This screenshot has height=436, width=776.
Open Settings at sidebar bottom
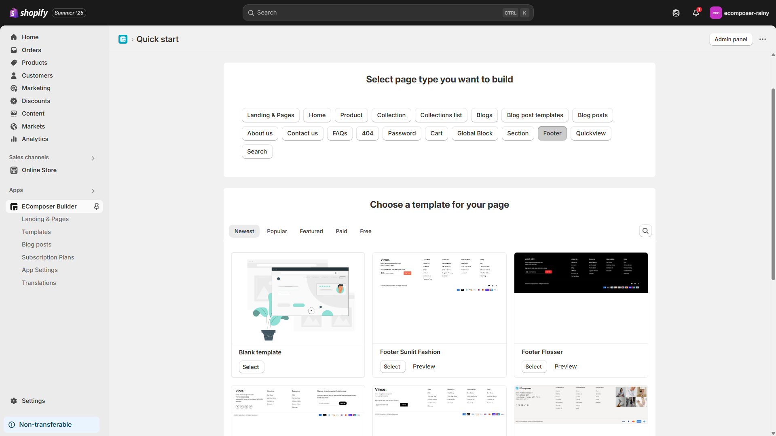pos(32,400)
